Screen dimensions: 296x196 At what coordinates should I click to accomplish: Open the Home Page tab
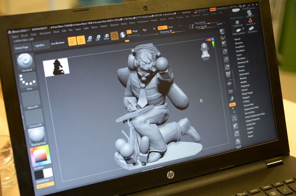(x=22, y=48)
